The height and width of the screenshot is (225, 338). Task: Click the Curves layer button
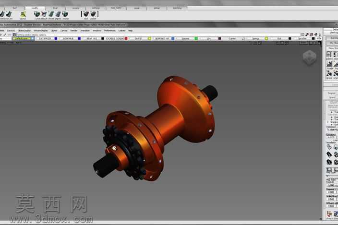[232, 38]
